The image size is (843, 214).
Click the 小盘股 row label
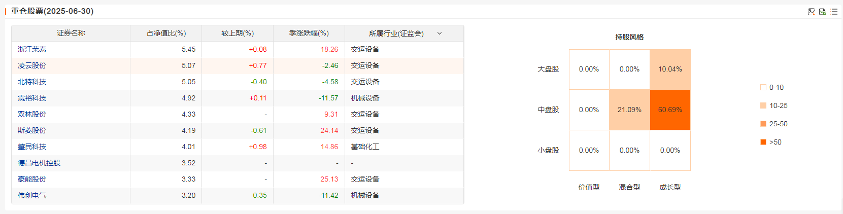click(x=549, y=150)
